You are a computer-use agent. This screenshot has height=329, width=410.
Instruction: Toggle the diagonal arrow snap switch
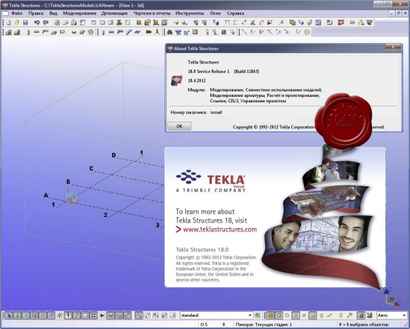(349, 315)
